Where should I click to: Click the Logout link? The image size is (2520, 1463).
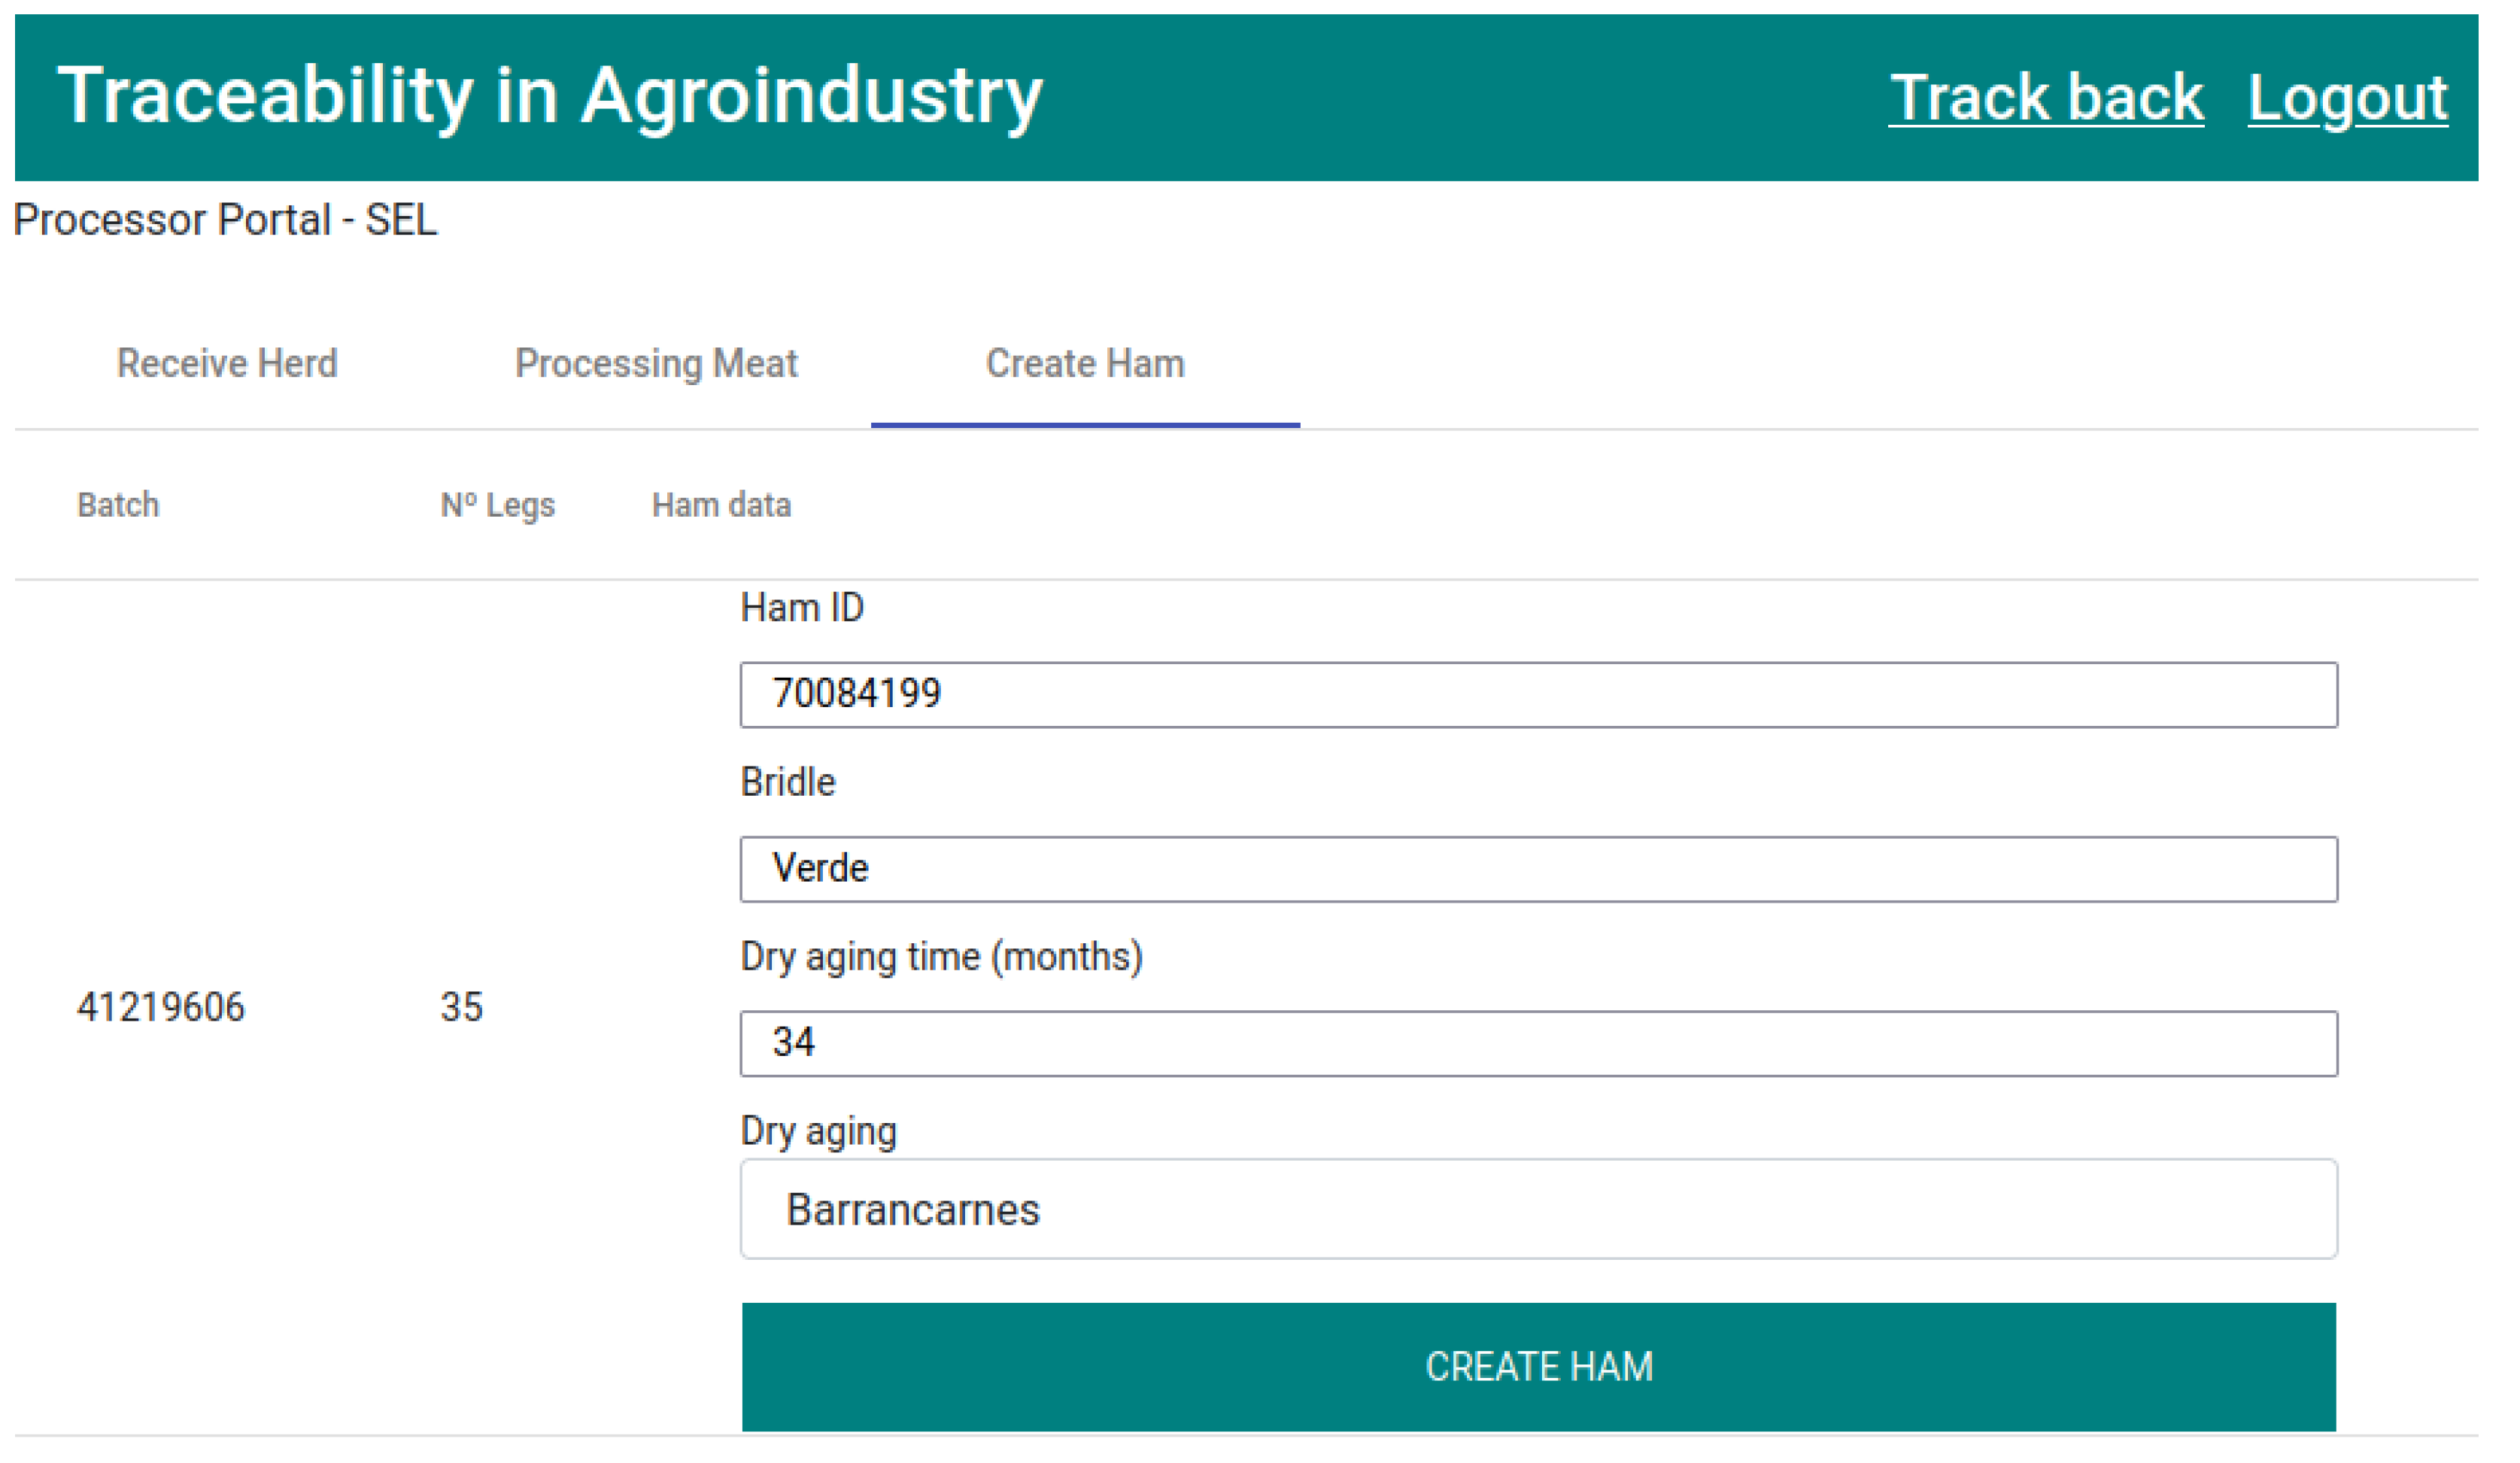[2346, 98]
